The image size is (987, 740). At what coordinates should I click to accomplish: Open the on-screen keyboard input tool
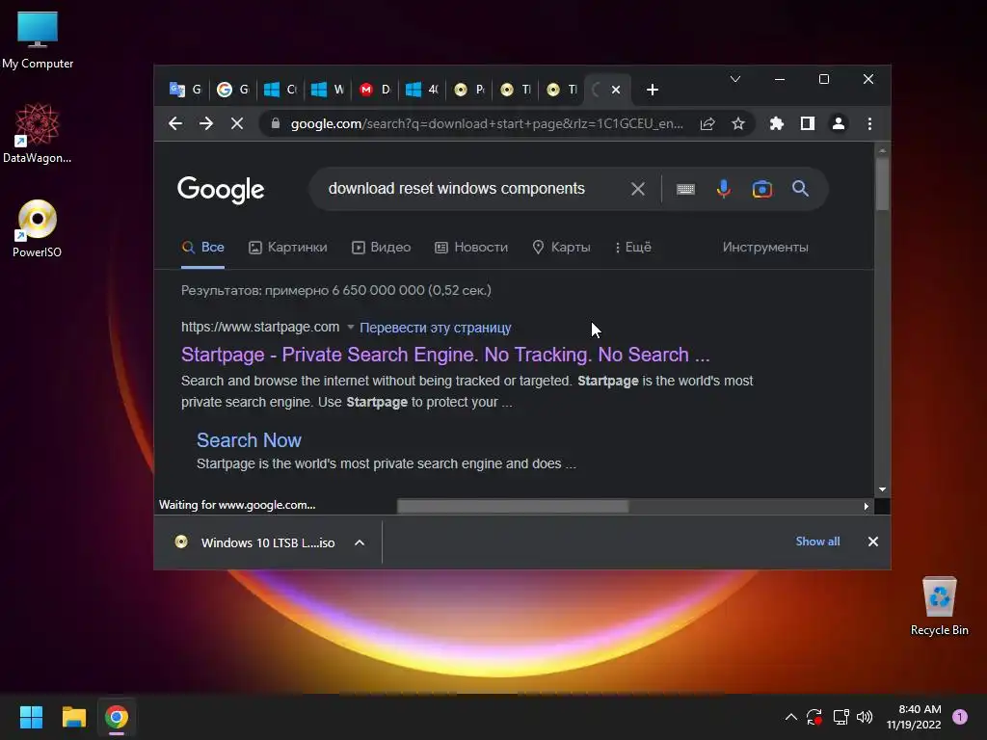click(685, 189)
